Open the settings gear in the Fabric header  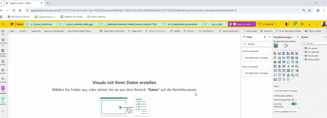pos(302,24)
